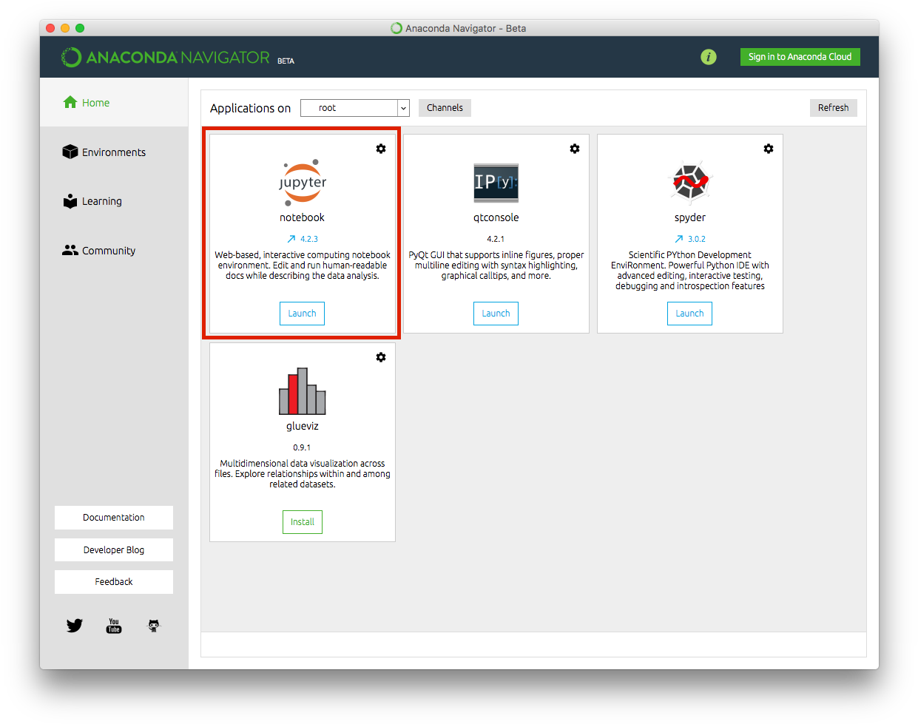Click spyder version 3.0.2 link

point(697,239)
